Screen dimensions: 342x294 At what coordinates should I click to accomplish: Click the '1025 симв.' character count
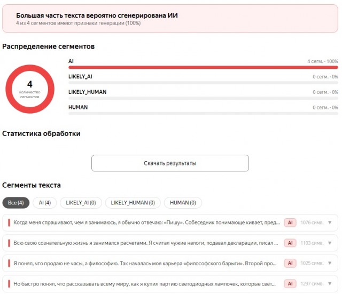point(312,263)
